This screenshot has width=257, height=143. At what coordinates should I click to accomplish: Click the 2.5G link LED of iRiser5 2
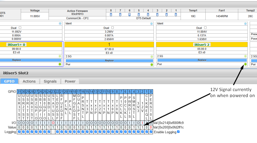(245, 56)
